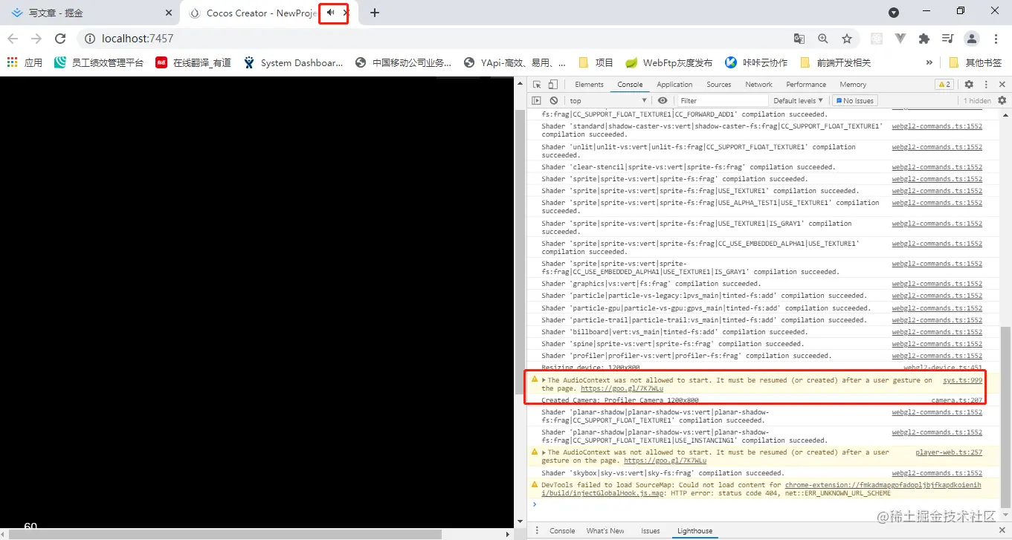Open DevTools settings gear
The width and height of the screenshot is (1012, 540).
(969, 85)
